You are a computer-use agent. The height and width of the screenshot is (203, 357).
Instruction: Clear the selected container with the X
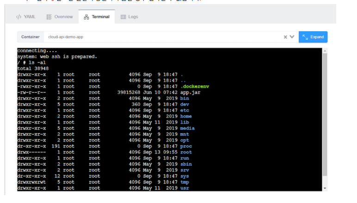285,37
